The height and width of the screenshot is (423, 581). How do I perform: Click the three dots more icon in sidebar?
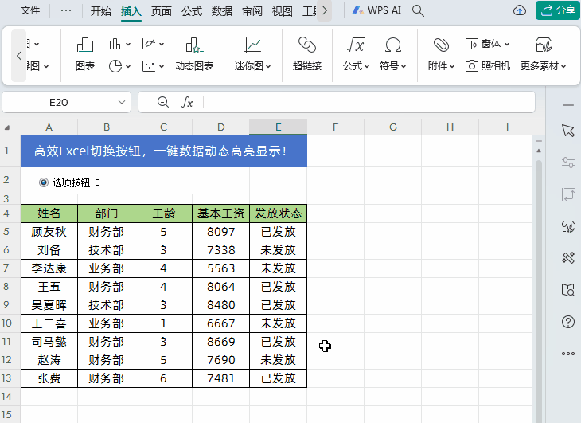(x=568, y=354)
